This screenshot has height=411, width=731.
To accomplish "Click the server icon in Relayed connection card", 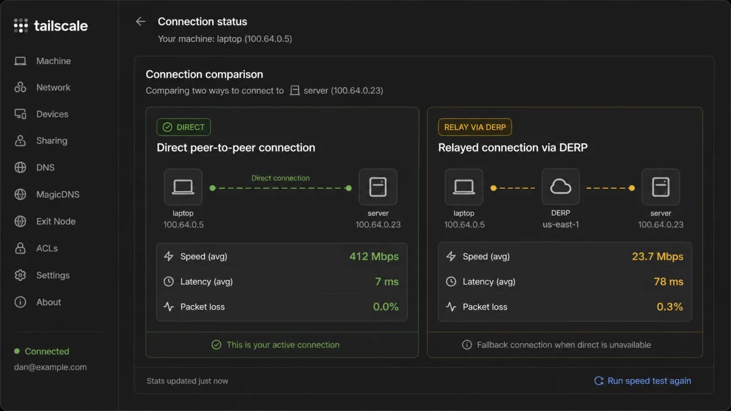I will (660, 187).
